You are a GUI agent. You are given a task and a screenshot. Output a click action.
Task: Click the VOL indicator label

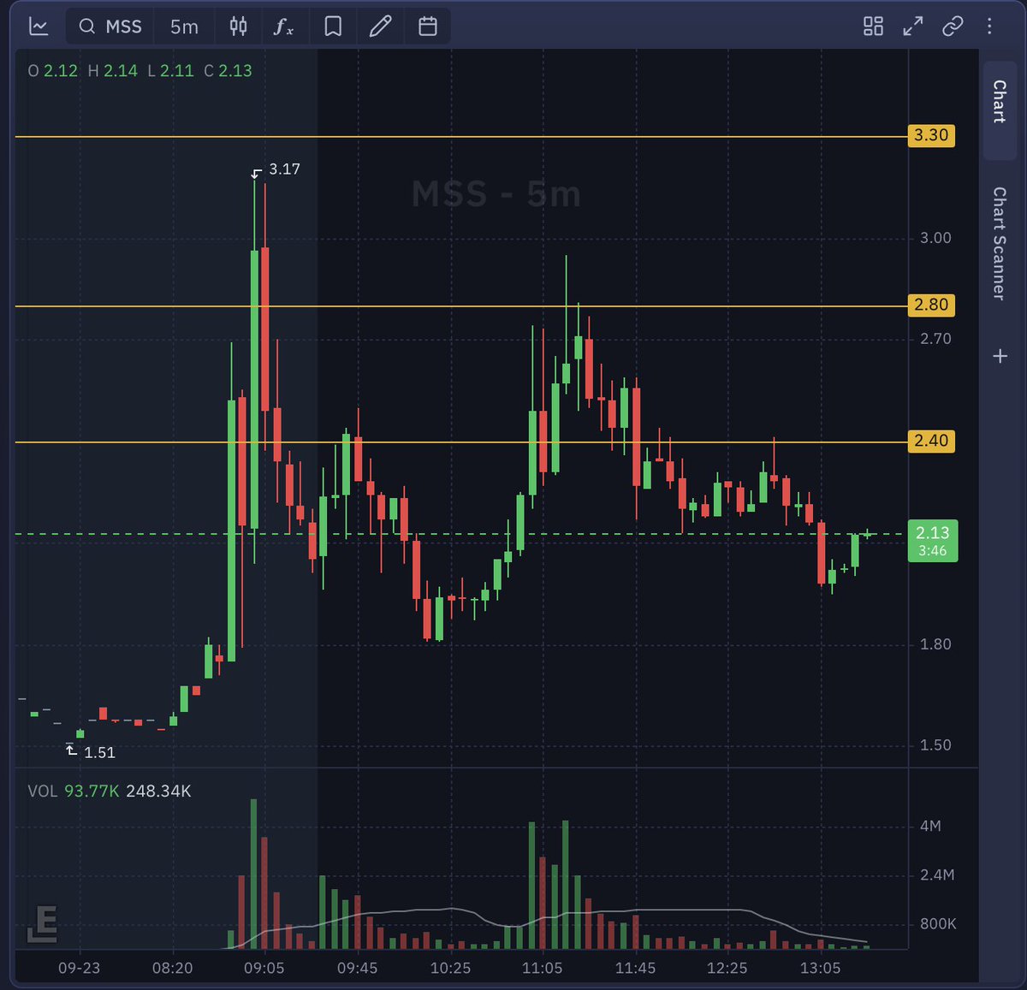43,791
